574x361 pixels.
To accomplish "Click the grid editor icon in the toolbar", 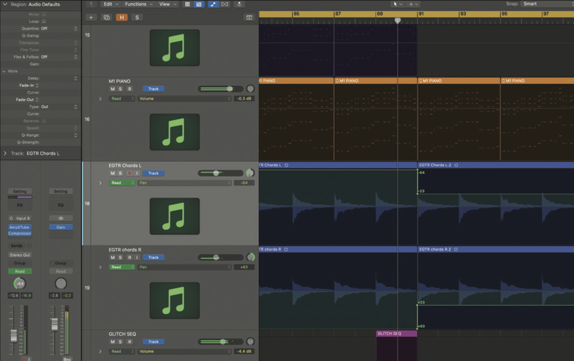I will pyautogui.click(x=187, y=4).
